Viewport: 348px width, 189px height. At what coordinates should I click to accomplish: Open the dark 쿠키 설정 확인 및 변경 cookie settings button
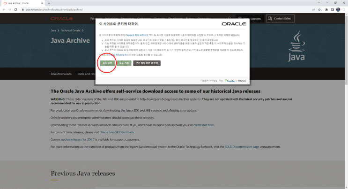pos(147,63)
